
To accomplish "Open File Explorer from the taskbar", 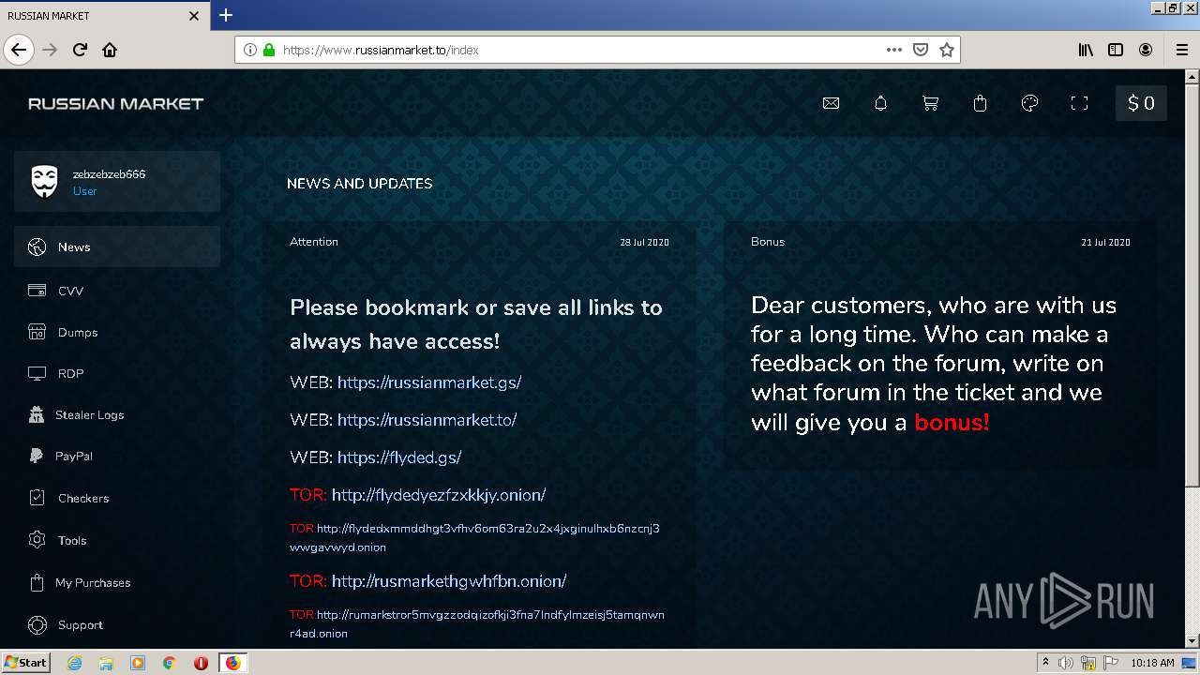I will click(x=106, y=663).
